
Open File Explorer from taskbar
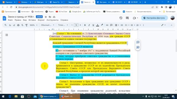pos(16,97)
